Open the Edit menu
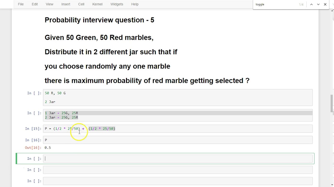This screenshot has width=334, height=187. (x=35, y=4)
